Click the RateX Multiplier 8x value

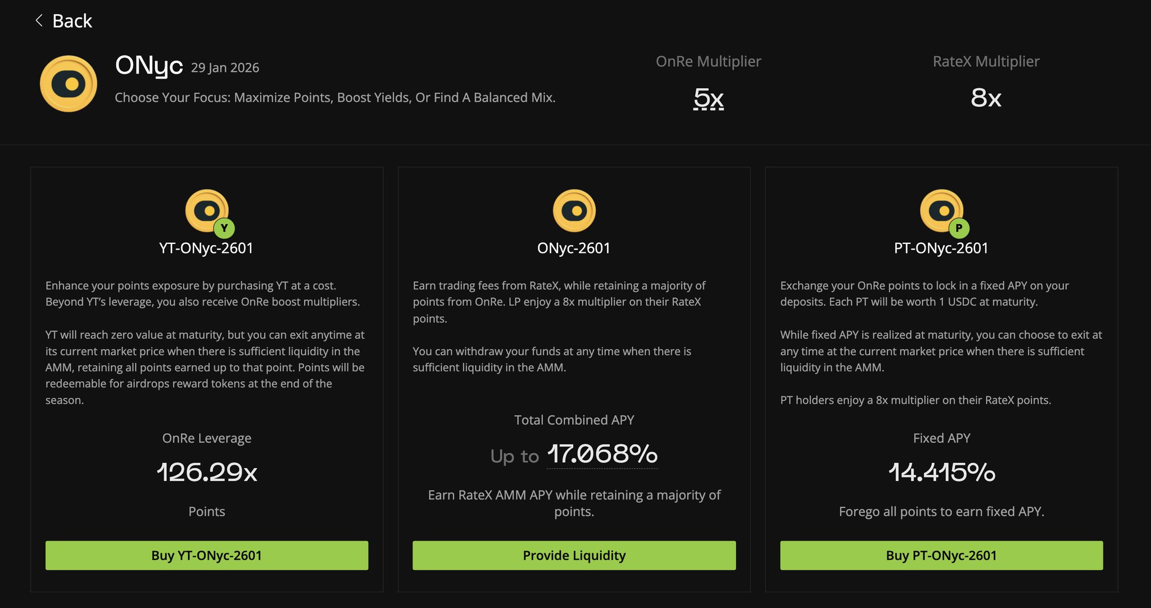987,98
